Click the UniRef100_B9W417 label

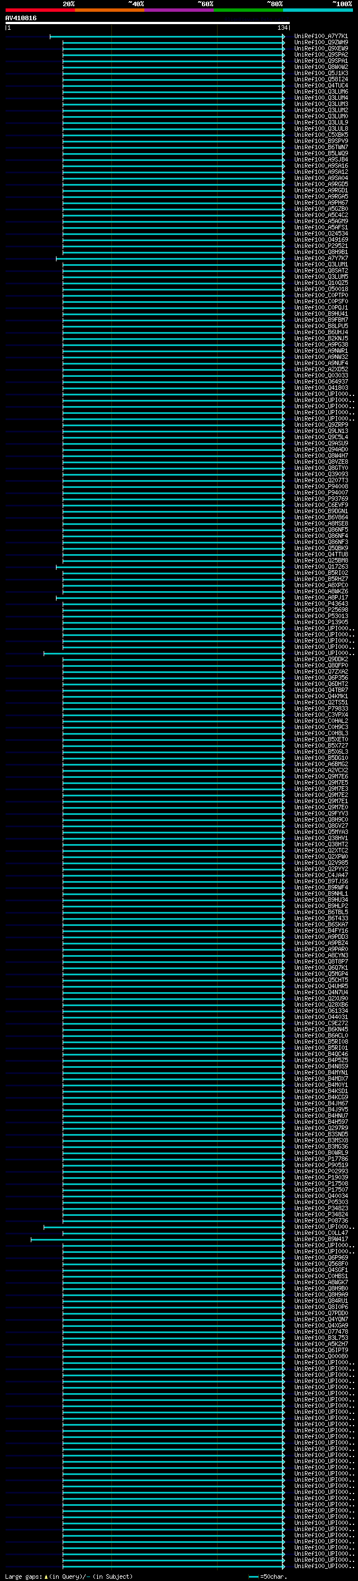tap(321, 1239)
